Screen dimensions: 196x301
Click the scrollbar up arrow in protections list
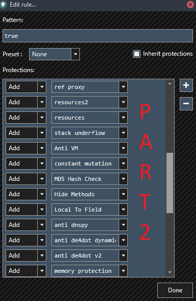click(170, 83)
